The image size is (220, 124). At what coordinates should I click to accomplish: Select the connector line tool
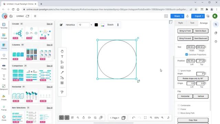pyautogui.click(x=62, y=72)
